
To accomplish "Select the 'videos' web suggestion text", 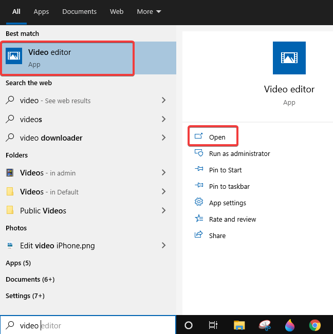I will click(x=31, y=119).
